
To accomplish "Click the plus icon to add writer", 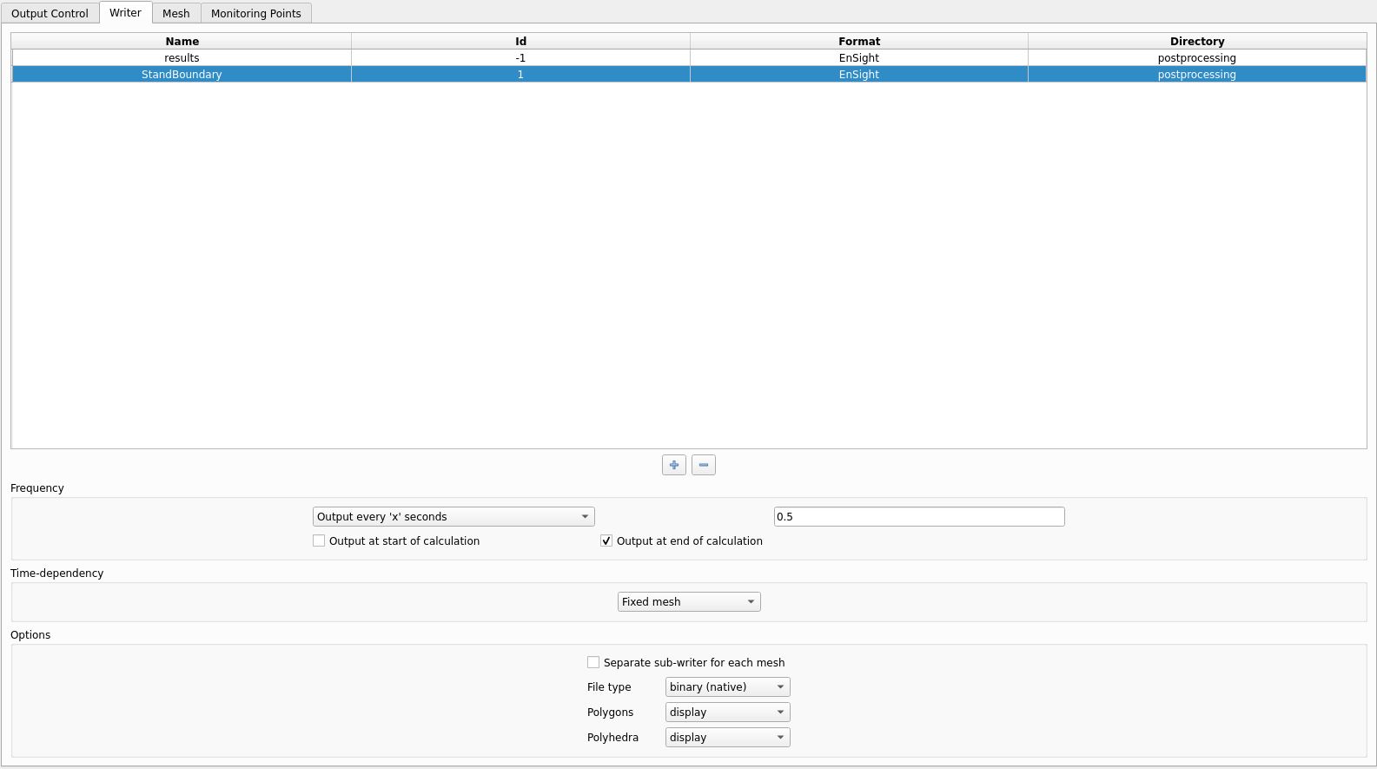I will 673,465.
